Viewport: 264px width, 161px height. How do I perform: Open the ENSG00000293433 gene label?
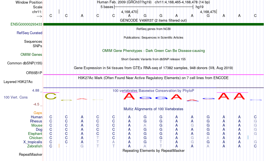pos(26,24)
